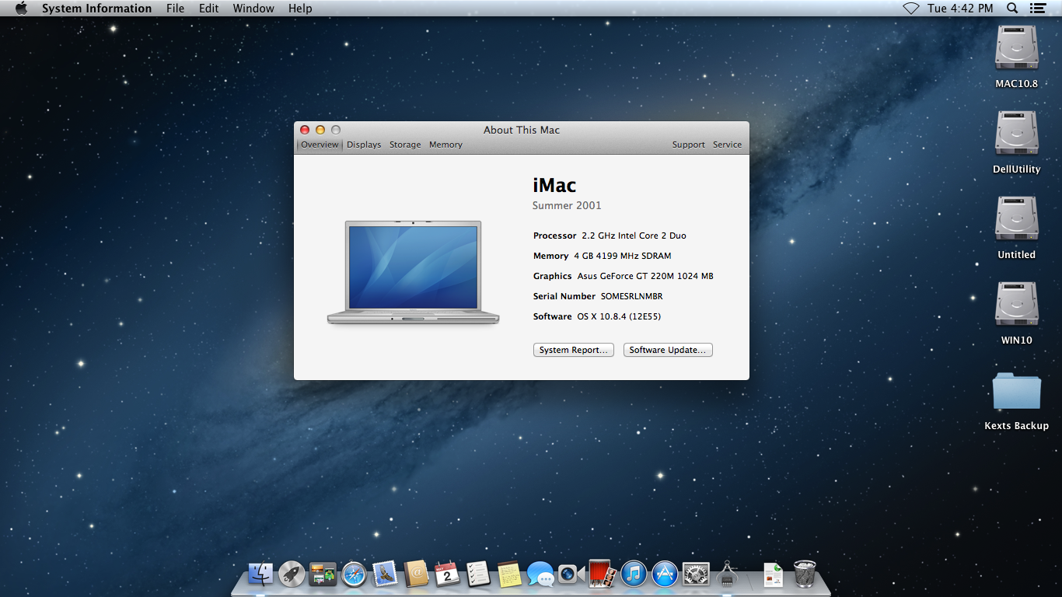Click the iMac model heading
The image size is (1062, 597).
pyautogui.click(x=554, y=185)
